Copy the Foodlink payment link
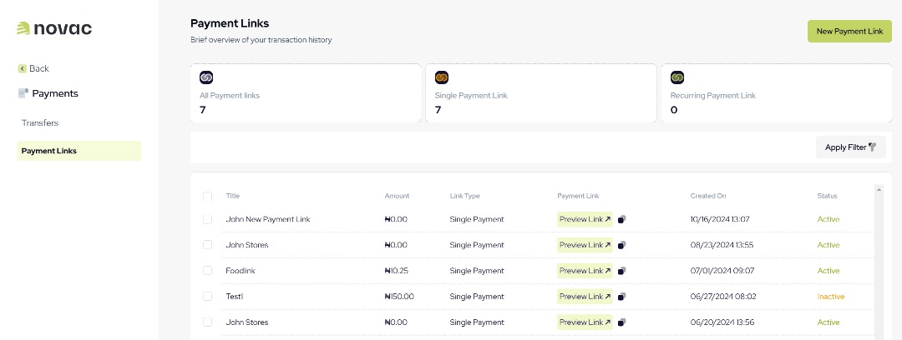 (622, 271)
